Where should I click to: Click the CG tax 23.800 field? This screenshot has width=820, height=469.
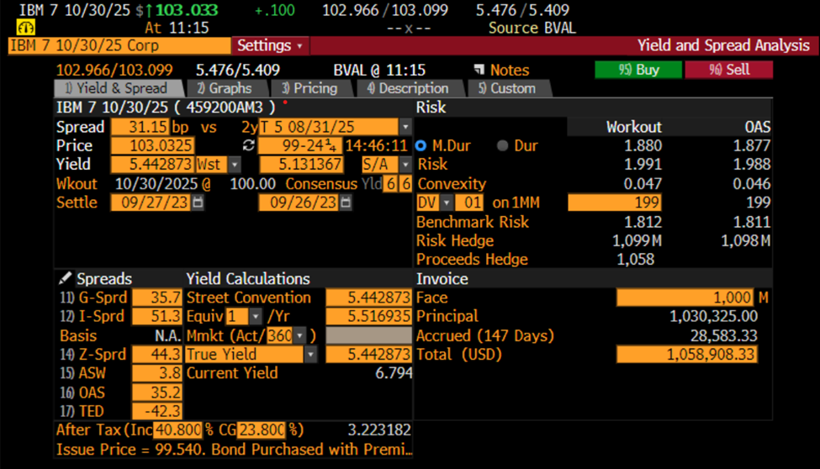point(262,430)
